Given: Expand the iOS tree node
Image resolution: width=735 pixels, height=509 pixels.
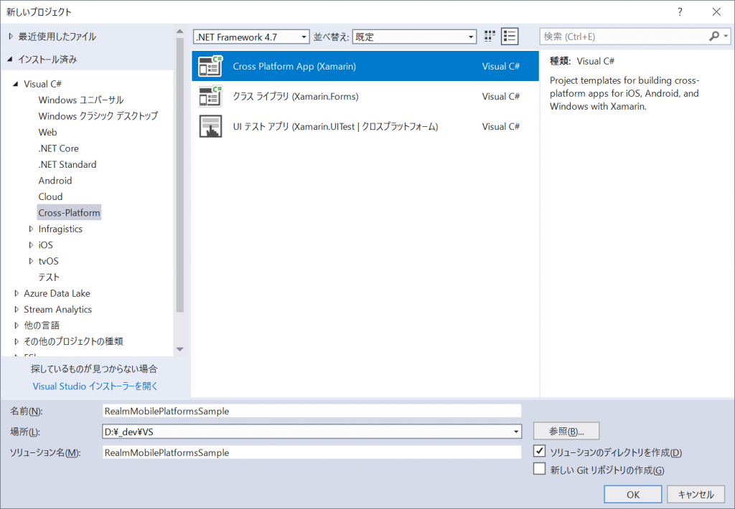Looking at the screenshot, I should 31,245.
